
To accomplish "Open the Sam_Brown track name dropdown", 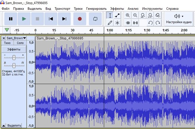I will click(16, 38).
